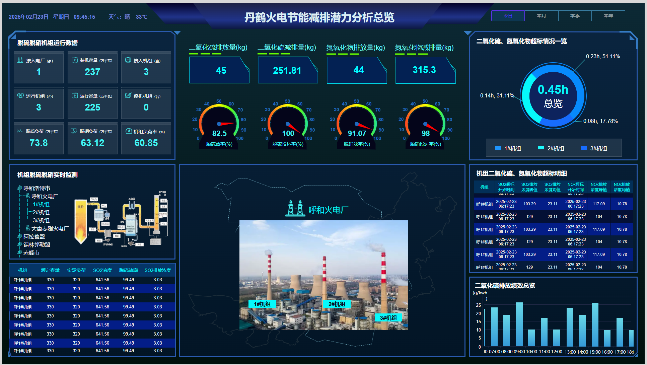Click the 赤峰市 tree node icon

coord(20,252)
